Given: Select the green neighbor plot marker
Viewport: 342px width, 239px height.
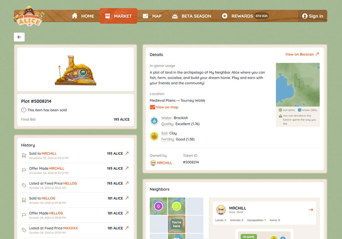Looking at the screenshot, I should tap(176, 206).
